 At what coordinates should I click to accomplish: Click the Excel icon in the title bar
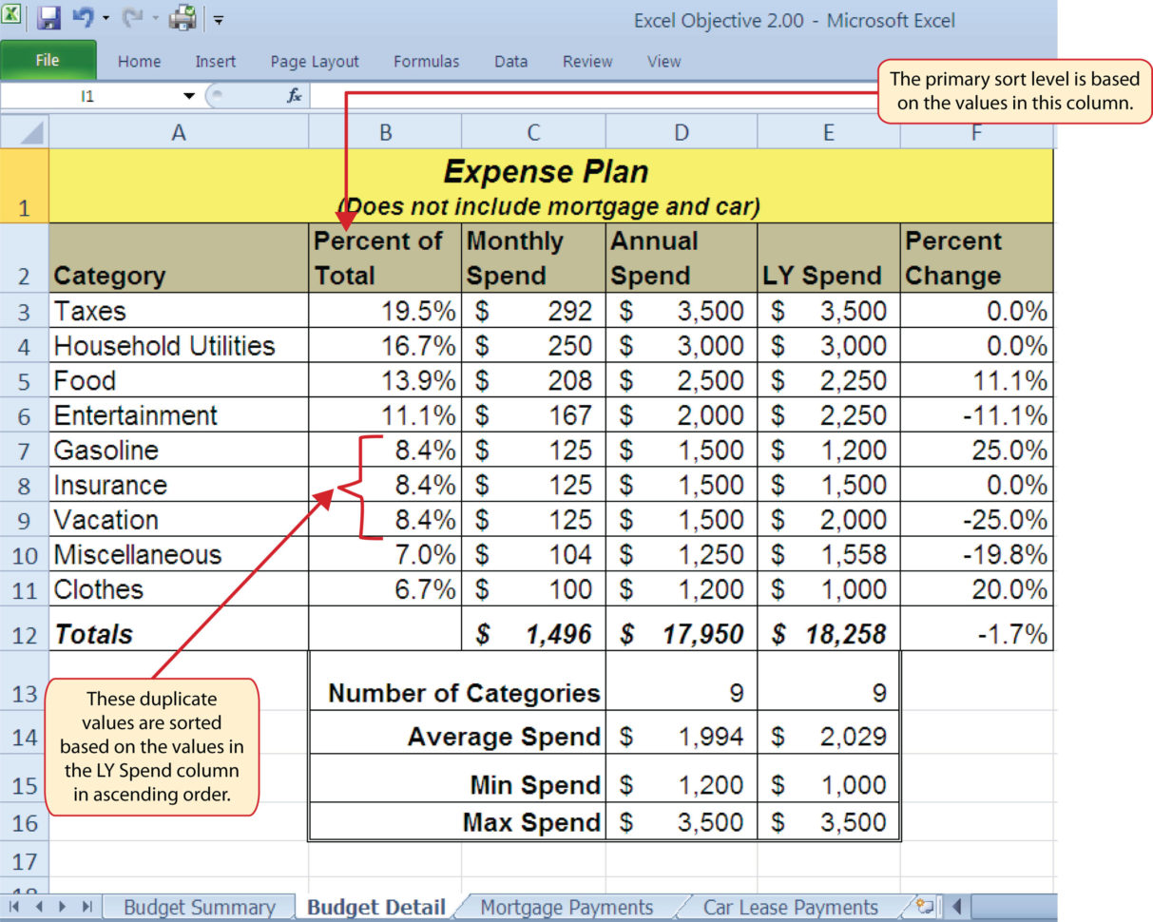point(12,16)
